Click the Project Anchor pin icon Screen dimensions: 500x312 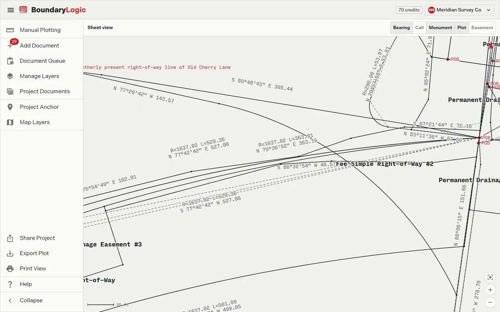10,107
